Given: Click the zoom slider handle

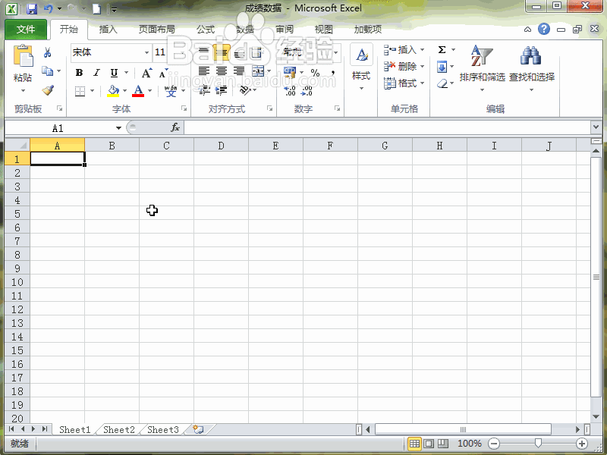Looking at the screenshot, I should (x=538, y=443).
